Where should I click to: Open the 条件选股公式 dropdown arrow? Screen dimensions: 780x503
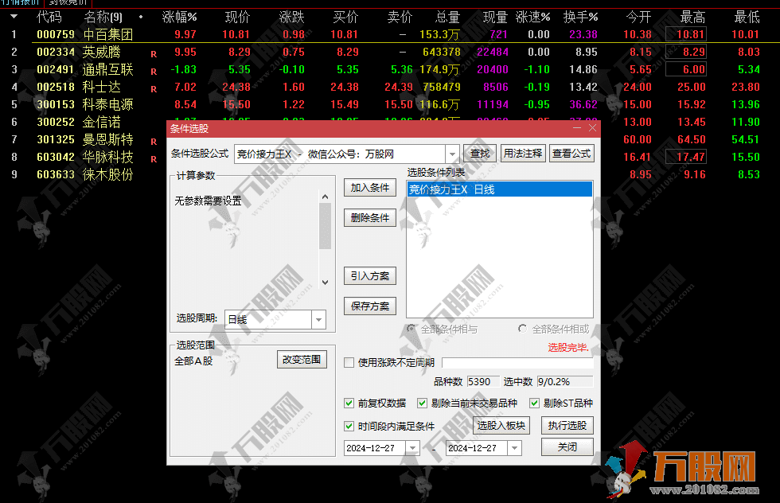click(x=452, y=154)
